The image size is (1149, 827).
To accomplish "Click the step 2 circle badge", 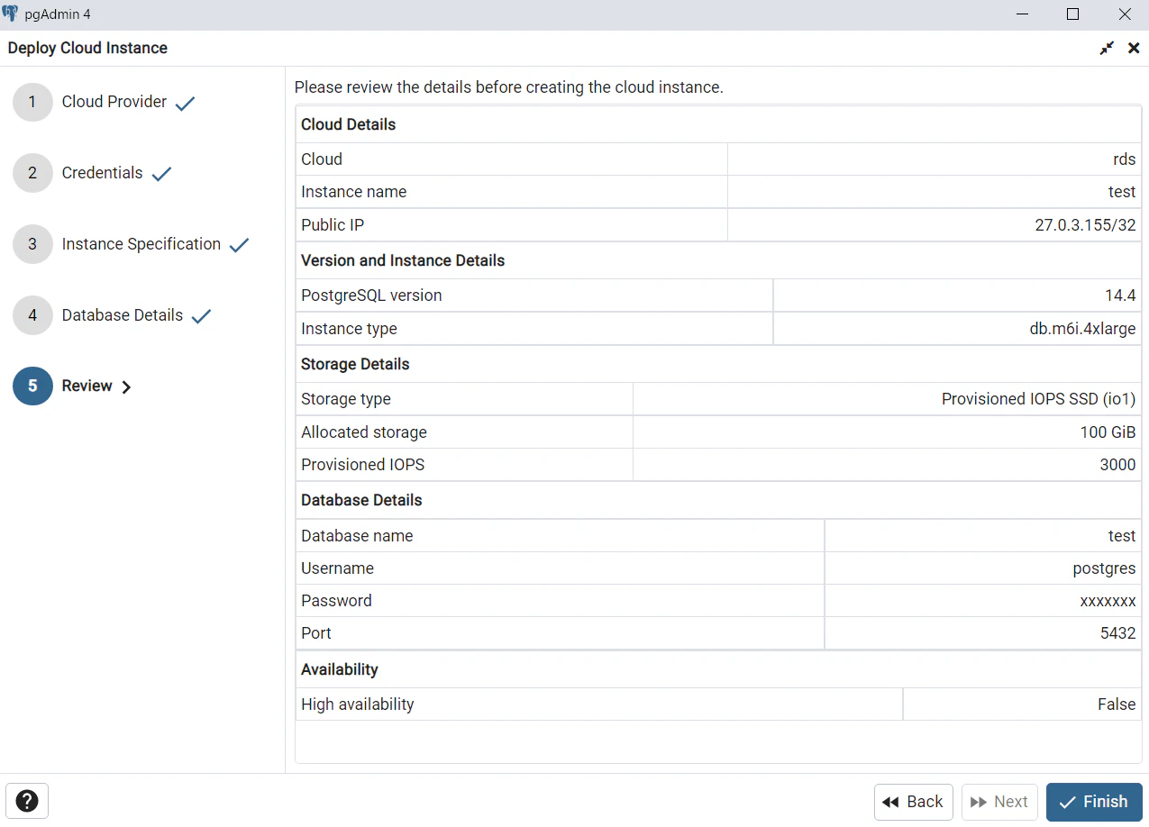I will coord(32,173).
